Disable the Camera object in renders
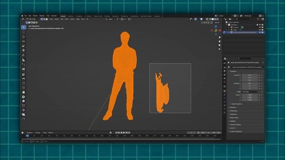285x160 pixels. 262,28
